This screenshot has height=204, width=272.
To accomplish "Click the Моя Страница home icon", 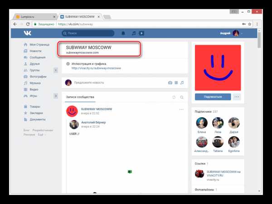I will coord(25,45).
